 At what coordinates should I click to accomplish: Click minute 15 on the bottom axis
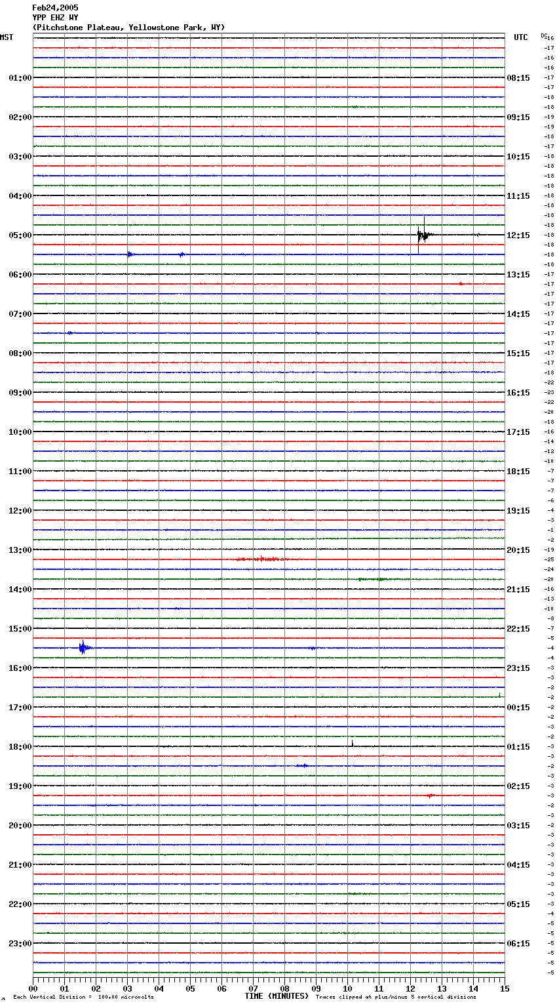pos(505,988)
